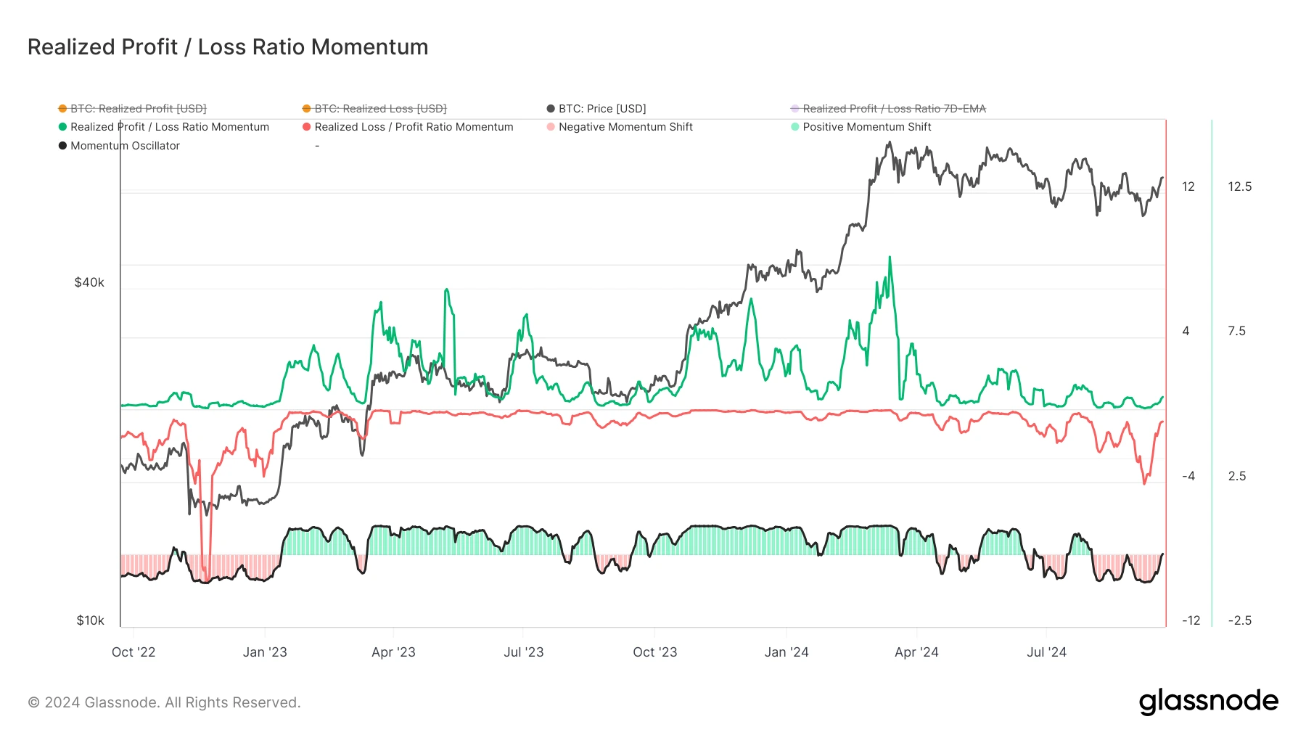Click the Apr '24 x-axis label
The height and width of the screenshot is (735, 1306).
(x=916, y=652)
